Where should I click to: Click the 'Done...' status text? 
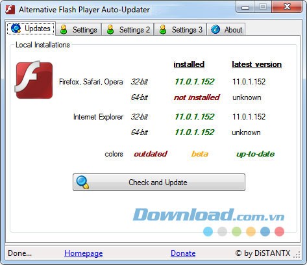19,253
